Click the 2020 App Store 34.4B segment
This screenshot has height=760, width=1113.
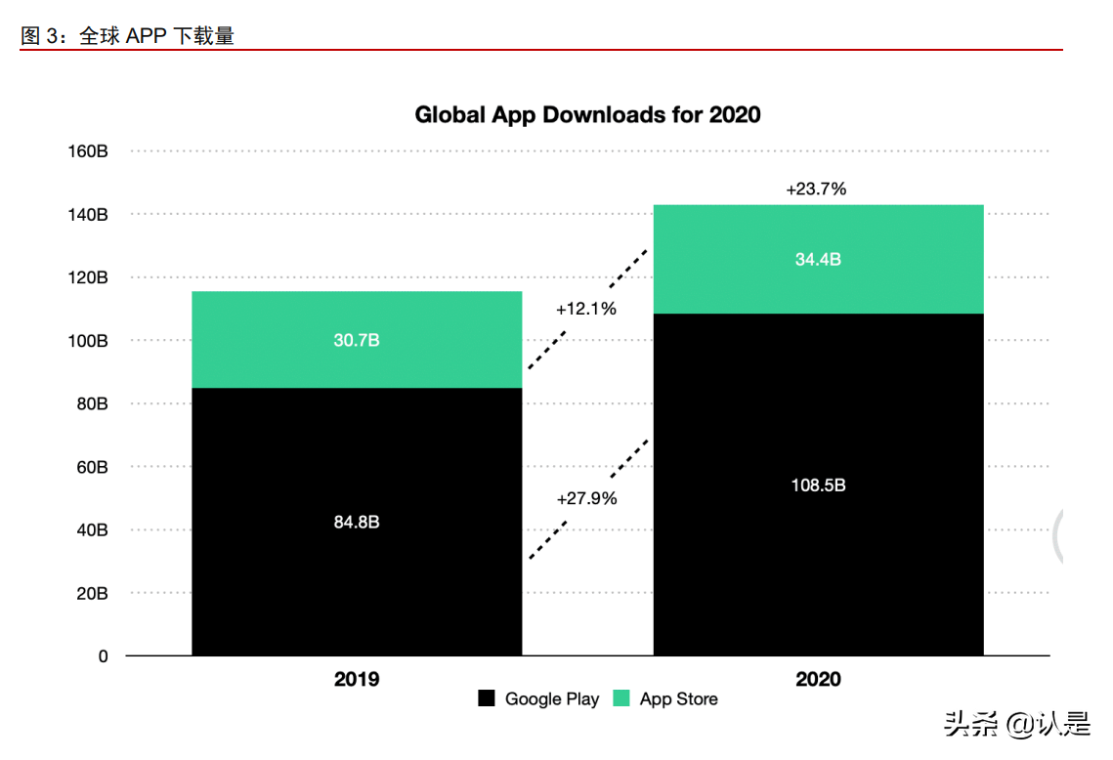click(x=818, y=259)
